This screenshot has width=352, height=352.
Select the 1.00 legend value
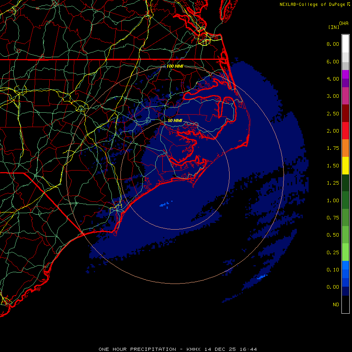pos(333,201)
